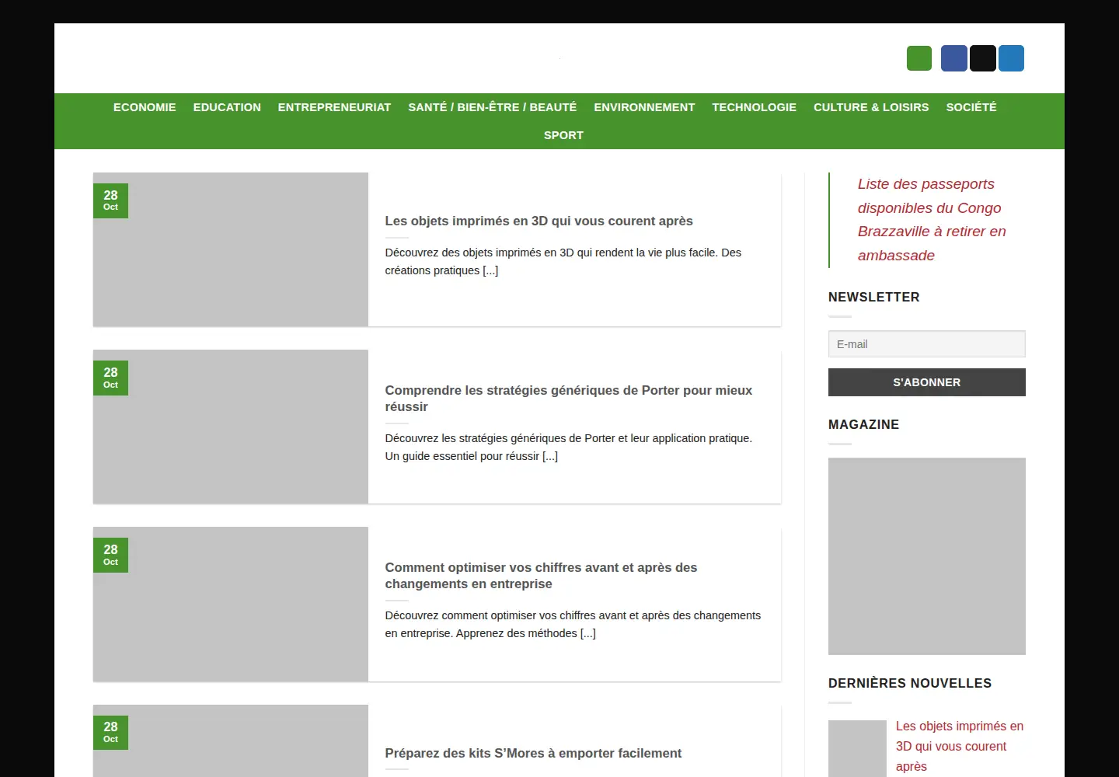Click the DERNIÈRES NOUVELLES heading
The image size is (1119, 777).
point(910,683)
